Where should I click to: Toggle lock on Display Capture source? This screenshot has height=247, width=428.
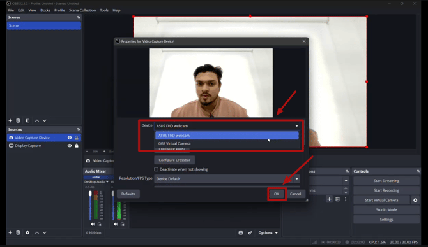(x=77, y=146)
